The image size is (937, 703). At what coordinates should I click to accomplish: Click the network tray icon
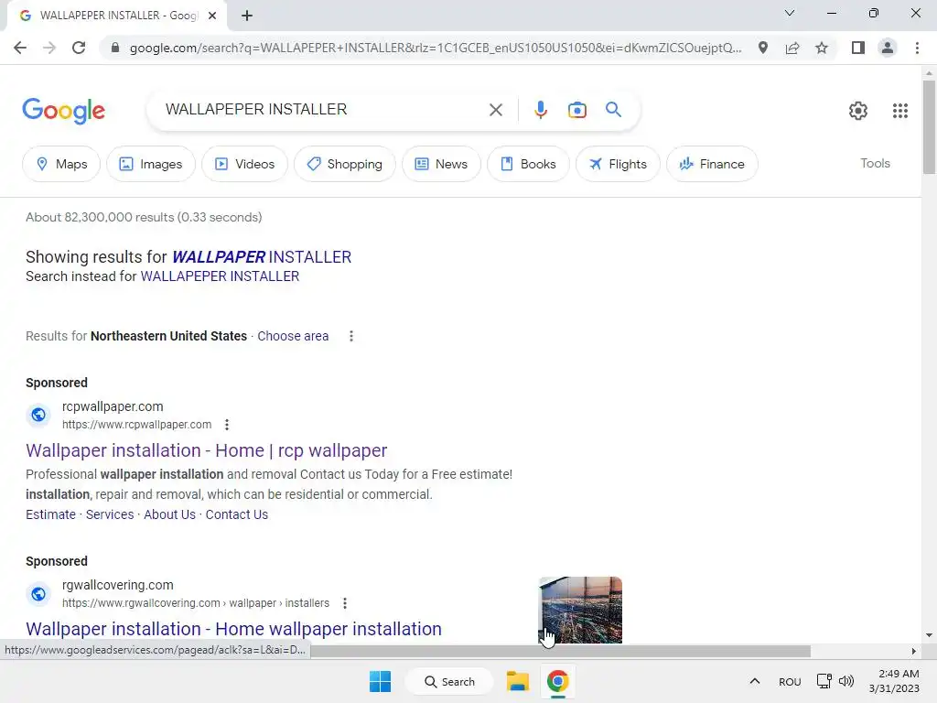pos(824,681)
